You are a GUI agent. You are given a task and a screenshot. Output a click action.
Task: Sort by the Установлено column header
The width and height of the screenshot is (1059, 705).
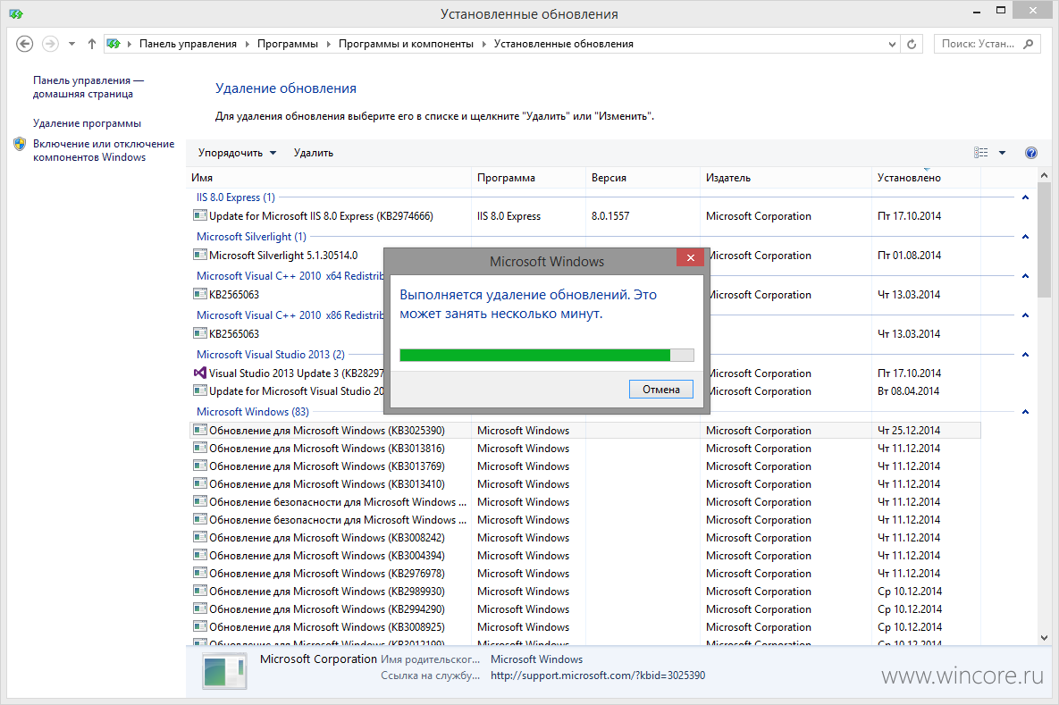click(926, 178)
